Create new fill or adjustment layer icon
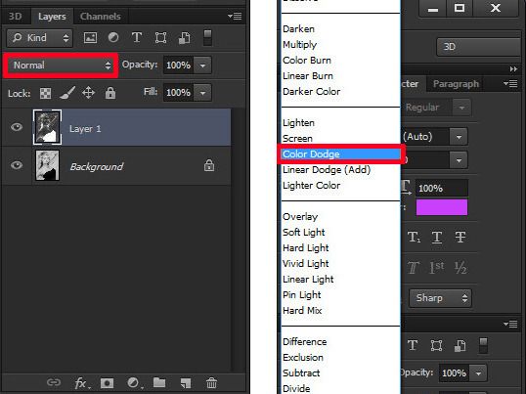This screenshot has width=526, height=394. pos(134,382)
